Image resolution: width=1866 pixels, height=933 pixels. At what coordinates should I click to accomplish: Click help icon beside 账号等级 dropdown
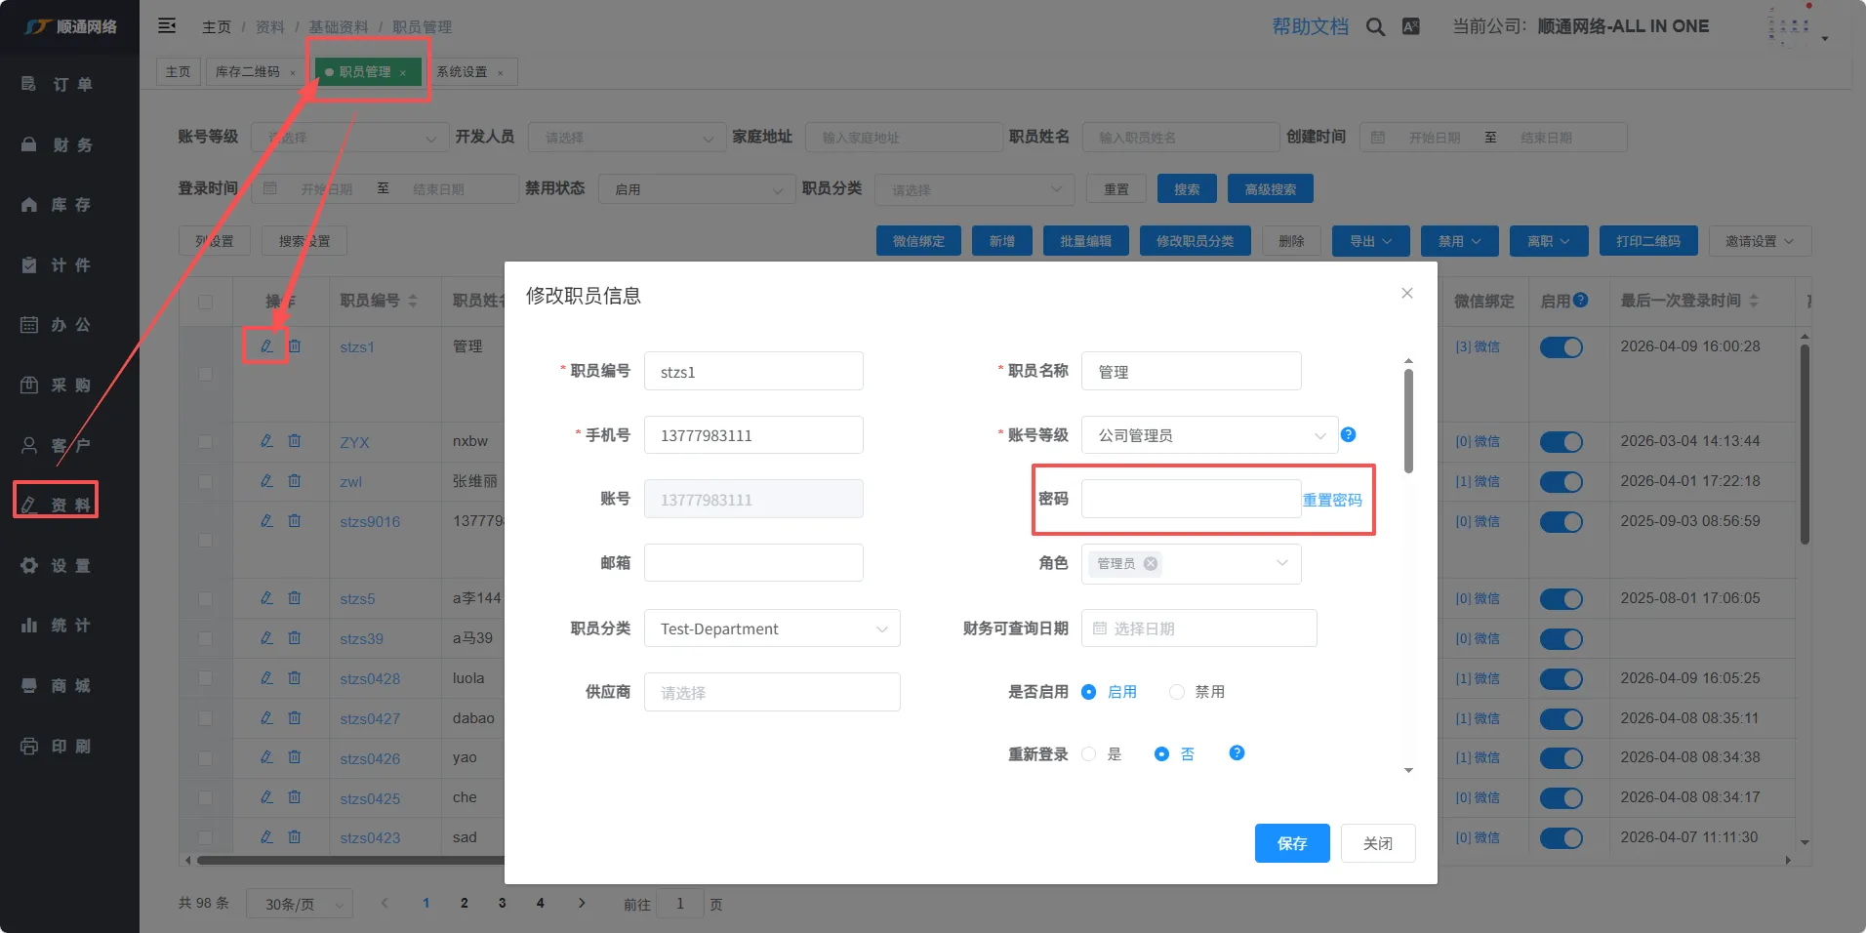[1348, 435]
